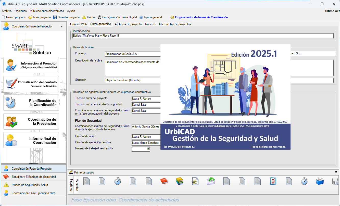The width and height of the screenshot is (340, 206).
Task: Click the Técnico autor del estudio de seguridad field
Action: (146, 104)
